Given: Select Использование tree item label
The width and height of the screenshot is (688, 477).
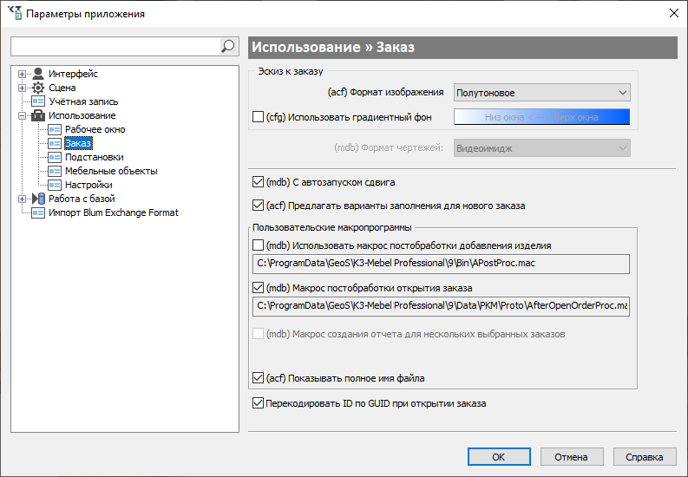Looking at the screenshot, I should [82, 115].
